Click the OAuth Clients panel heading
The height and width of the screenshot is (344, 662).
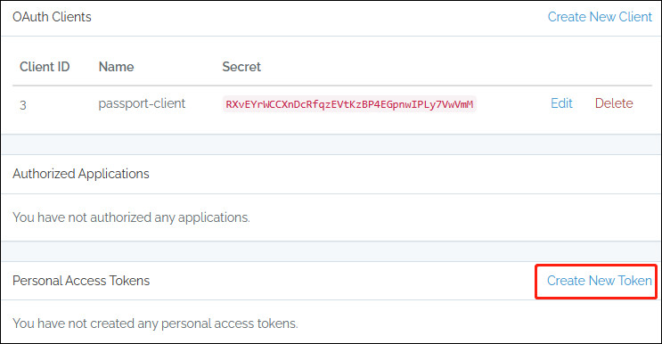tap(52, 17)
